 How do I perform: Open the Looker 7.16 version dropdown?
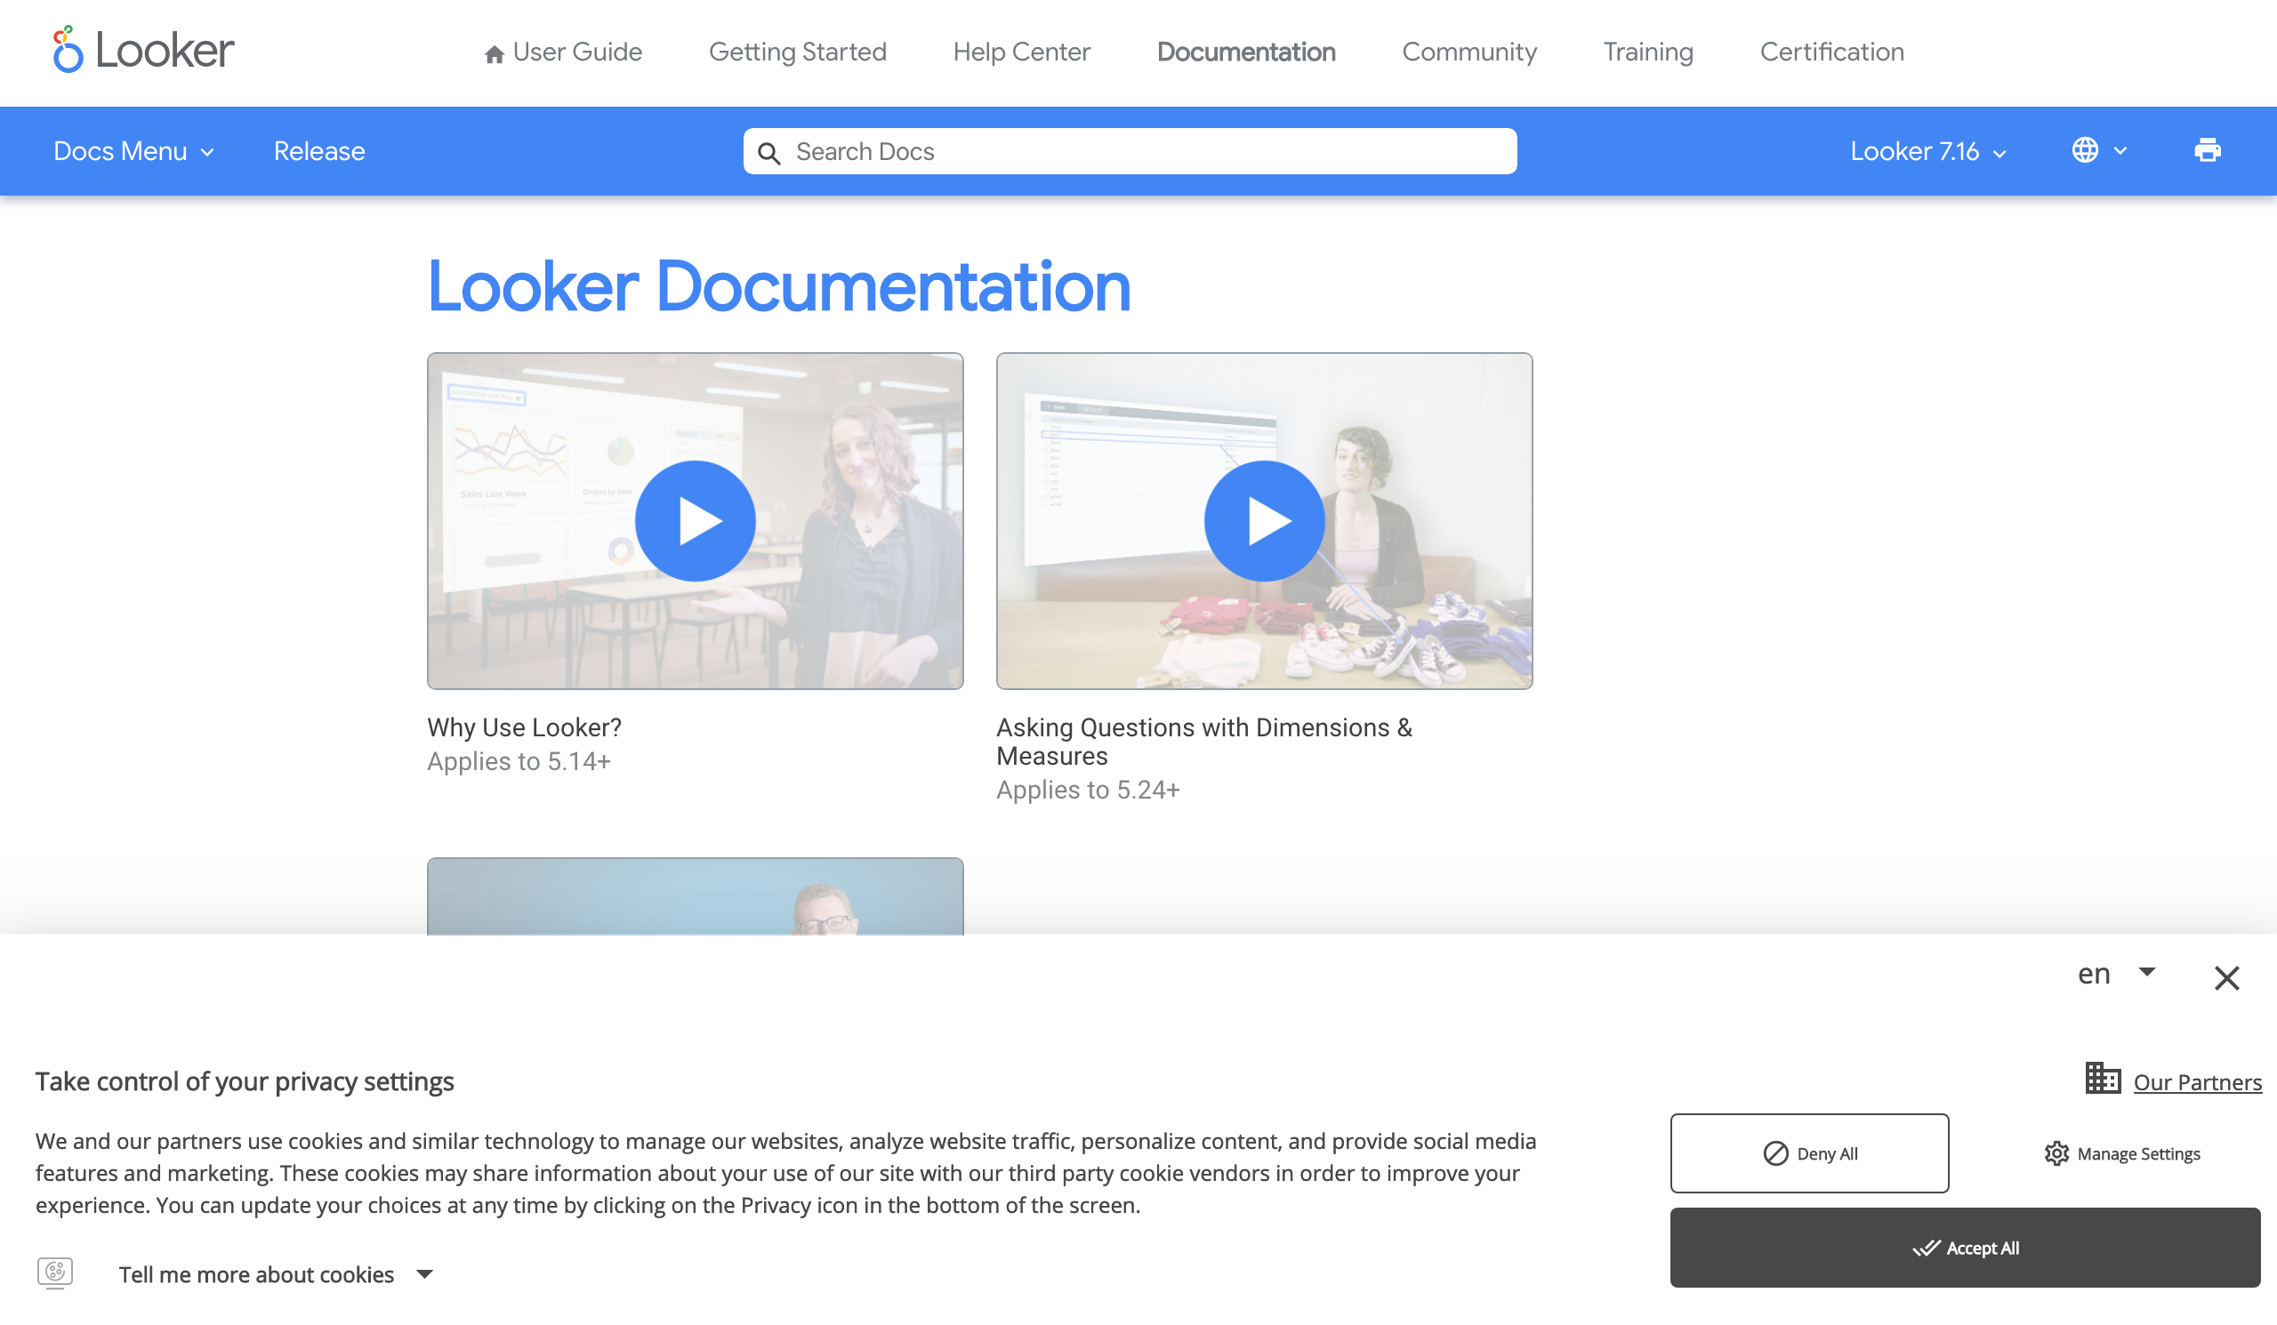[1927, 151]
